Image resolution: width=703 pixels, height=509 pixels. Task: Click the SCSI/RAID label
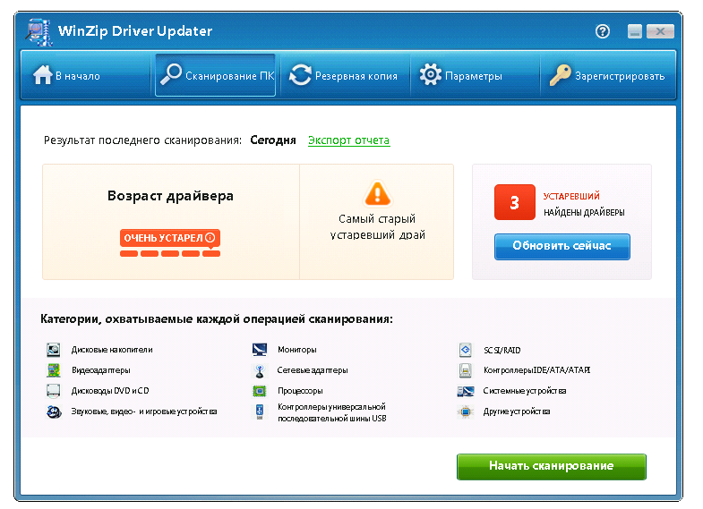502,350
